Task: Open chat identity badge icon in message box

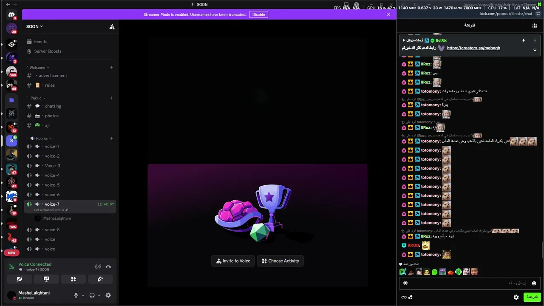Action: [405, 283]
